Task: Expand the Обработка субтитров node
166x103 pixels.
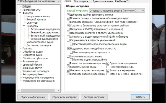Action: point(20,58)
